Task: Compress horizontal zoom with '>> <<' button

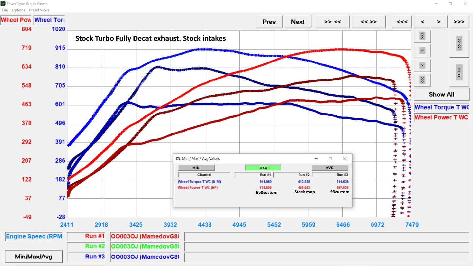Action: [333, 22]
